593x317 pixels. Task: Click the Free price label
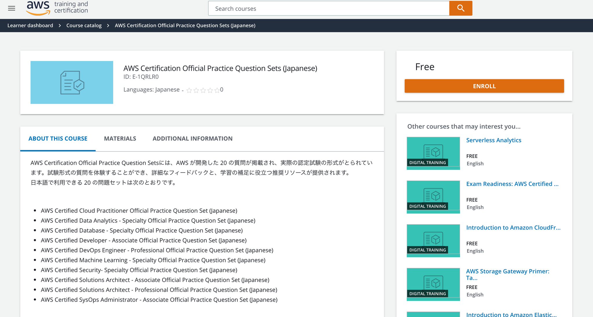(425, 67)
